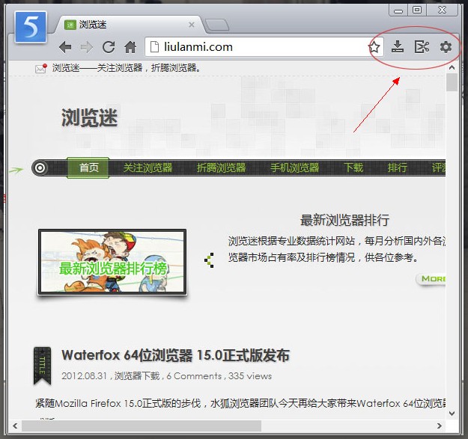Open the 首页 menu item
This screenshot has width=468, height=439.
click(x=88, y=168)
